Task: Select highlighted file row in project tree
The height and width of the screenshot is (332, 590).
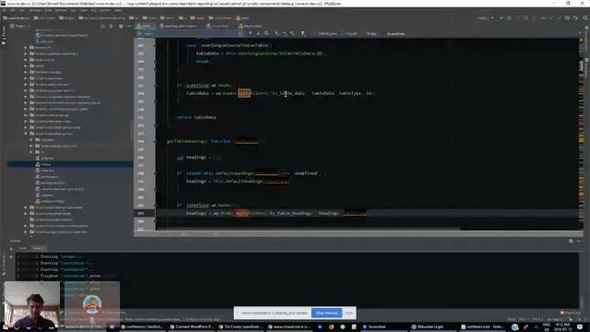Action: [70, 164]
